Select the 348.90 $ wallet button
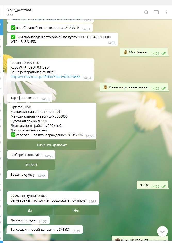 (x=31, y=165)
